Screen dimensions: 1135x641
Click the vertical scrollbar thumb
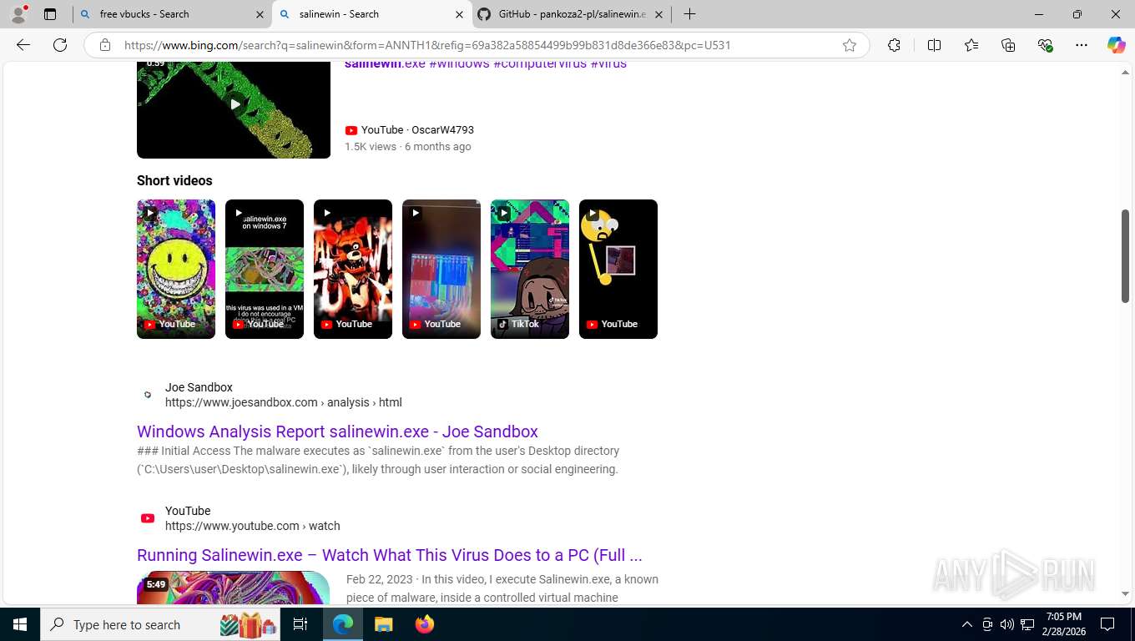coord(1125,255)
